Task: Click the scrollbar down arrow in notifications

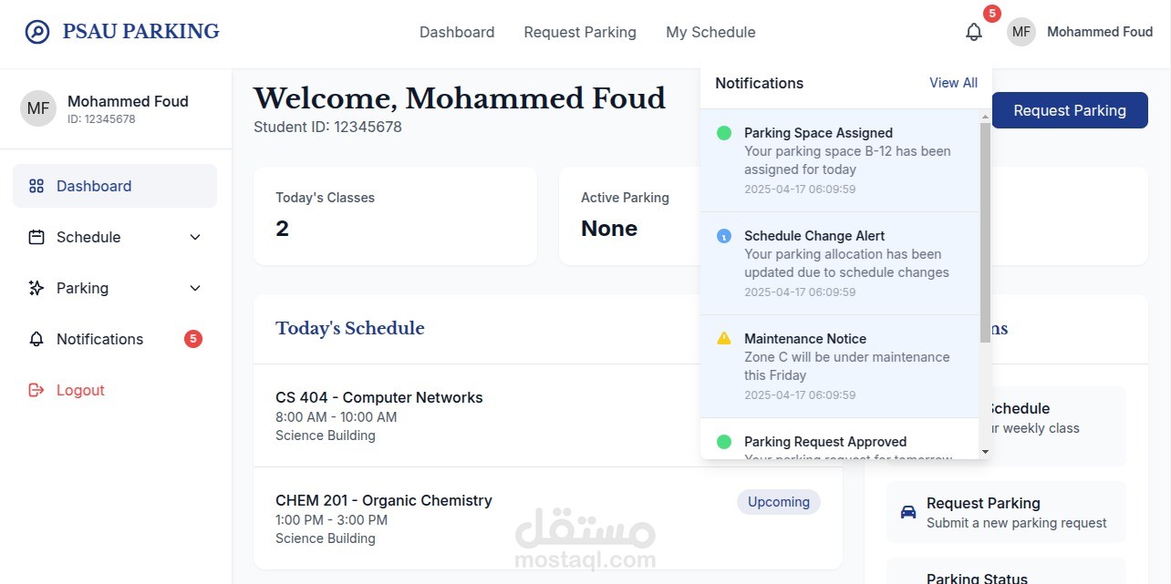Action: (985, 452)
